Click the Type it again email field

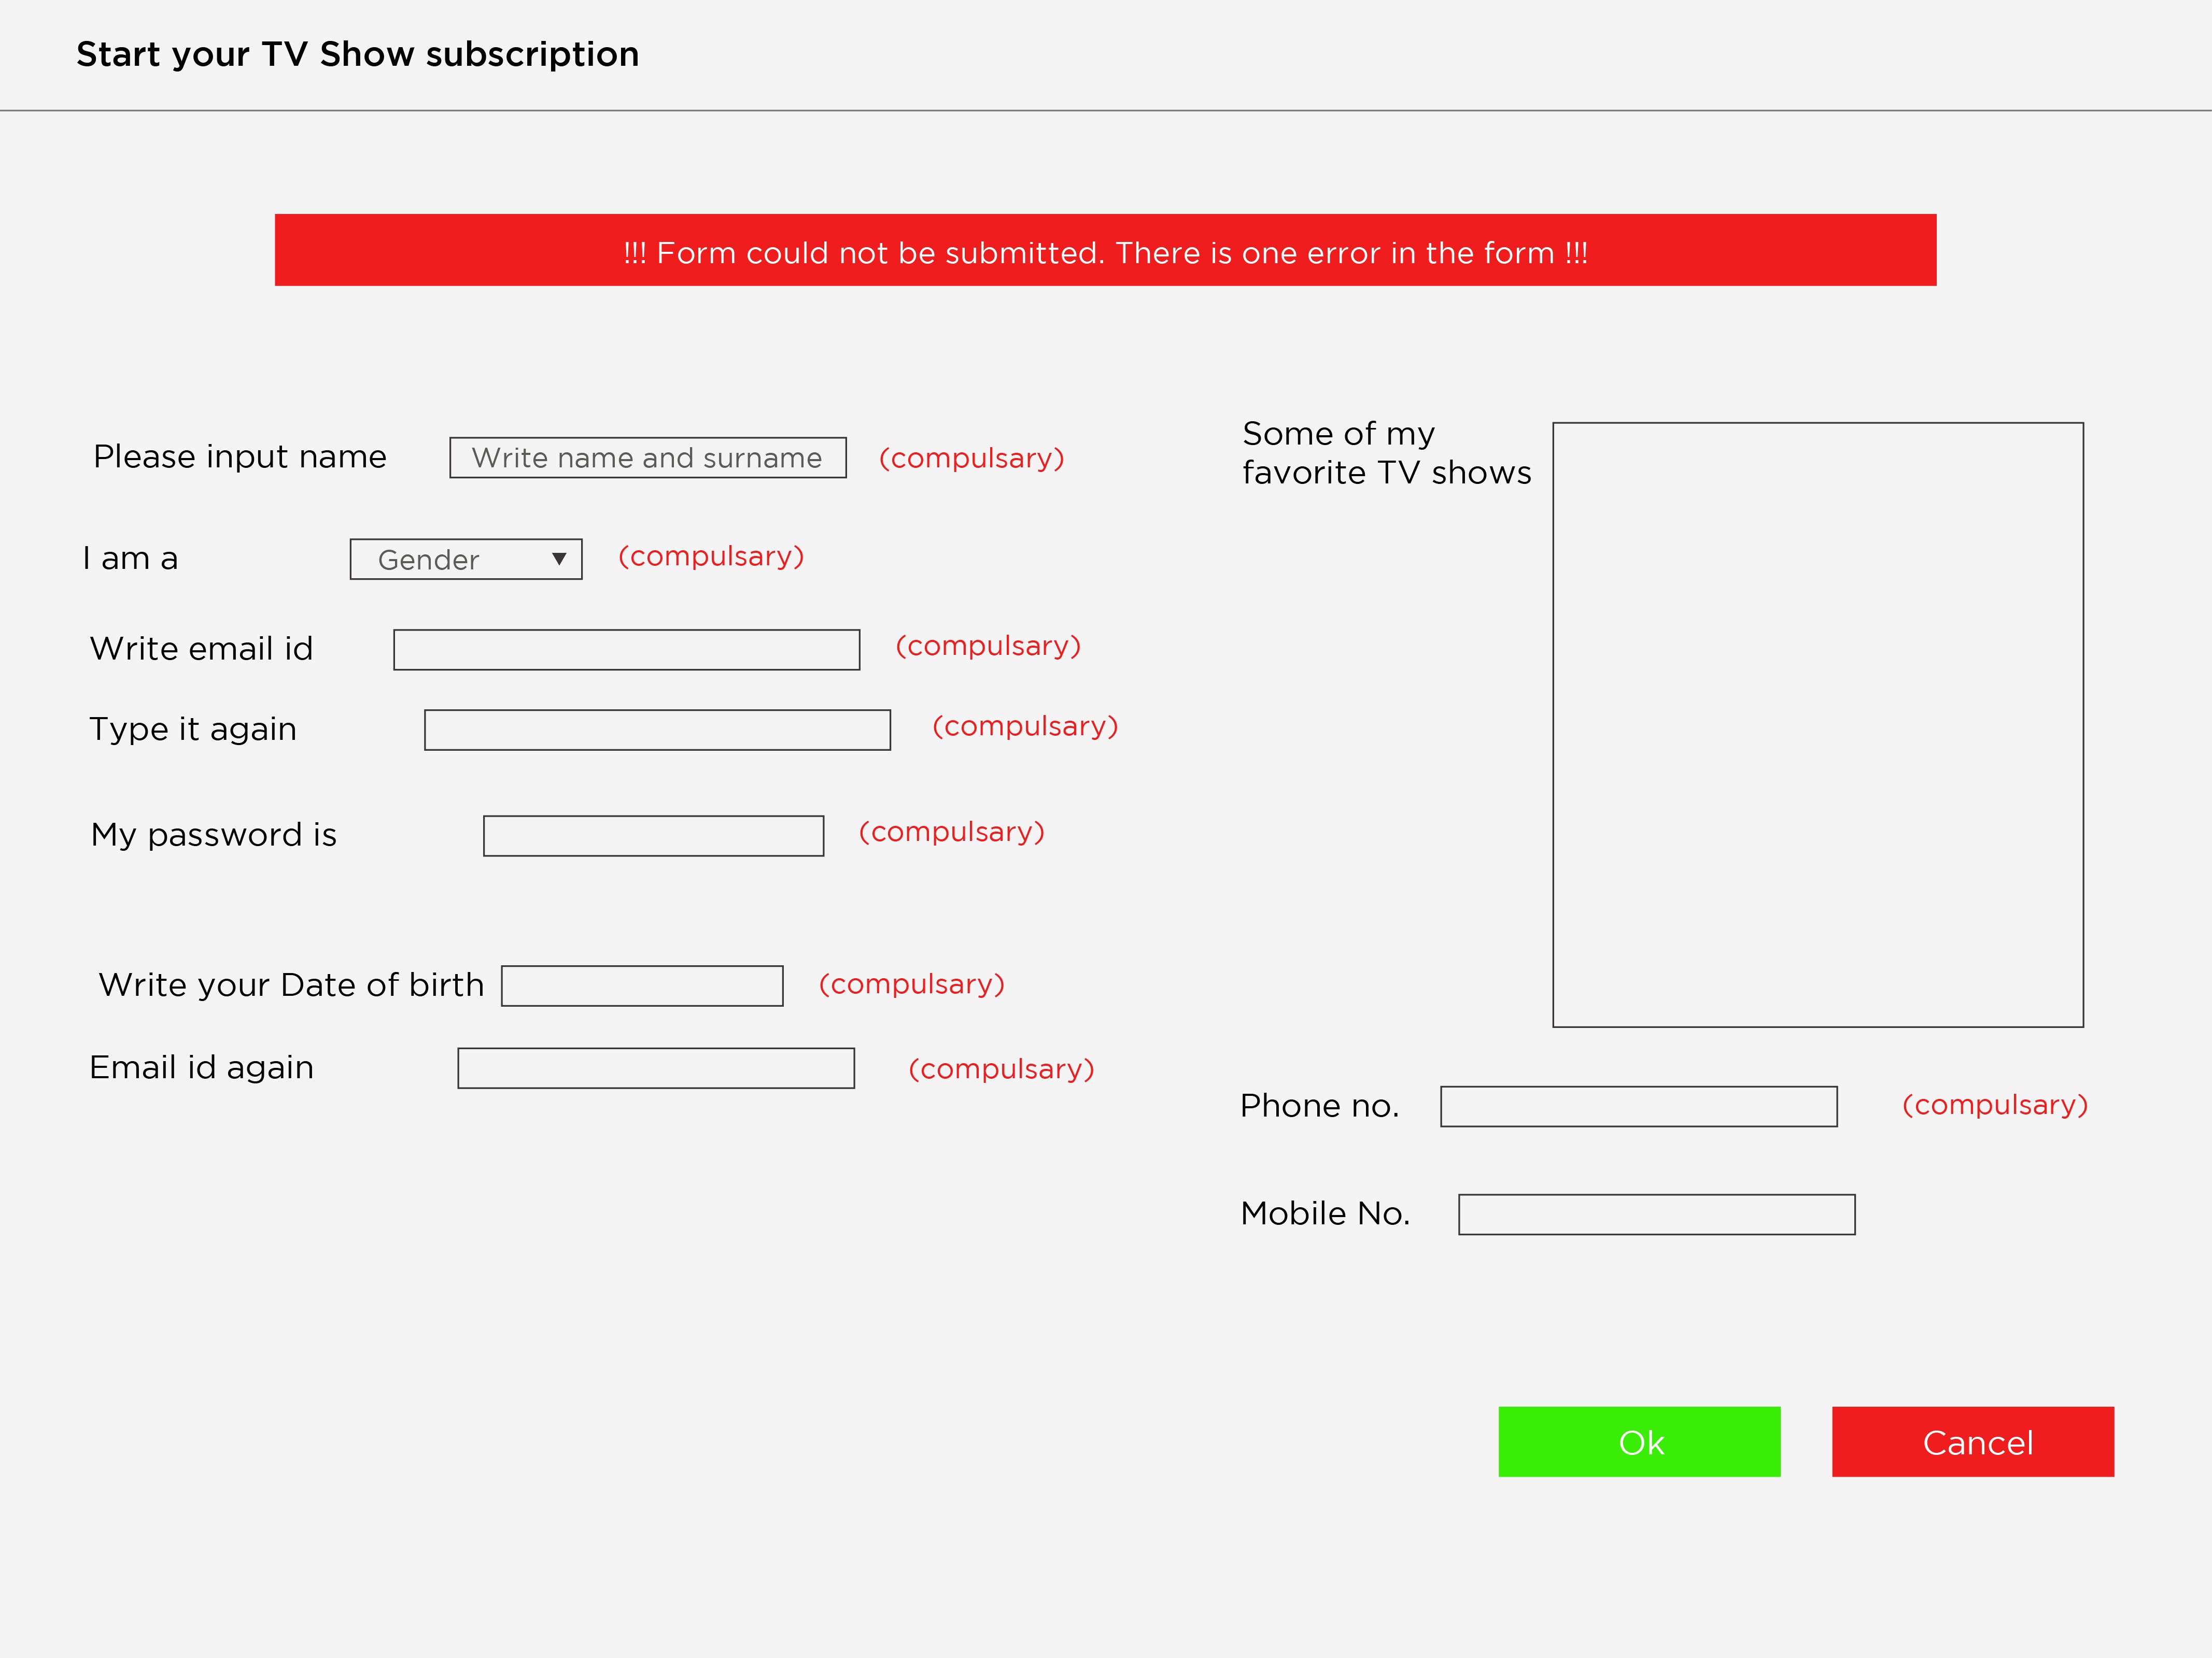click(657, 730)
